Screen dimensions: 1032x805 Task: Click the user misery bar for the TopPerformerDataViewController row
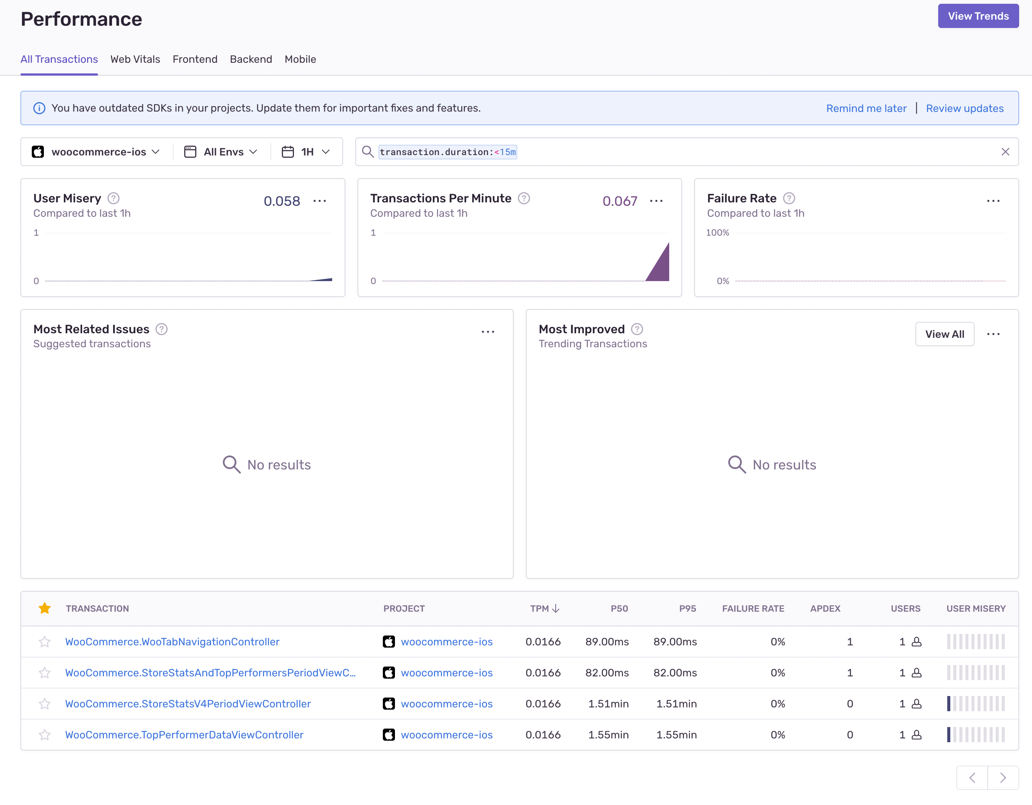coord(975,735)
